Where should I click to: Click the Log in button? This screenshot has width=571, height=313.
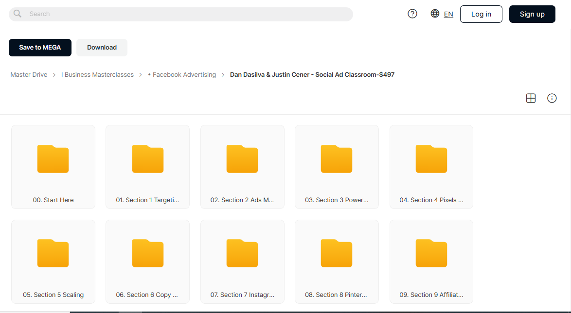click(481, 14)
